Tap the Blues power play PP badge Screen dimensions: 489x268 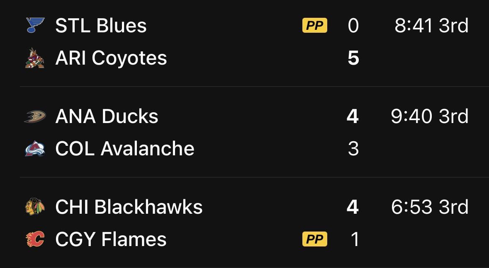coord(314,26)
